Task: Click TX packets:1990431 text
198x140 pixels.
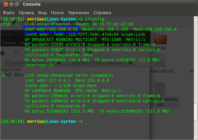Action: 46,101
